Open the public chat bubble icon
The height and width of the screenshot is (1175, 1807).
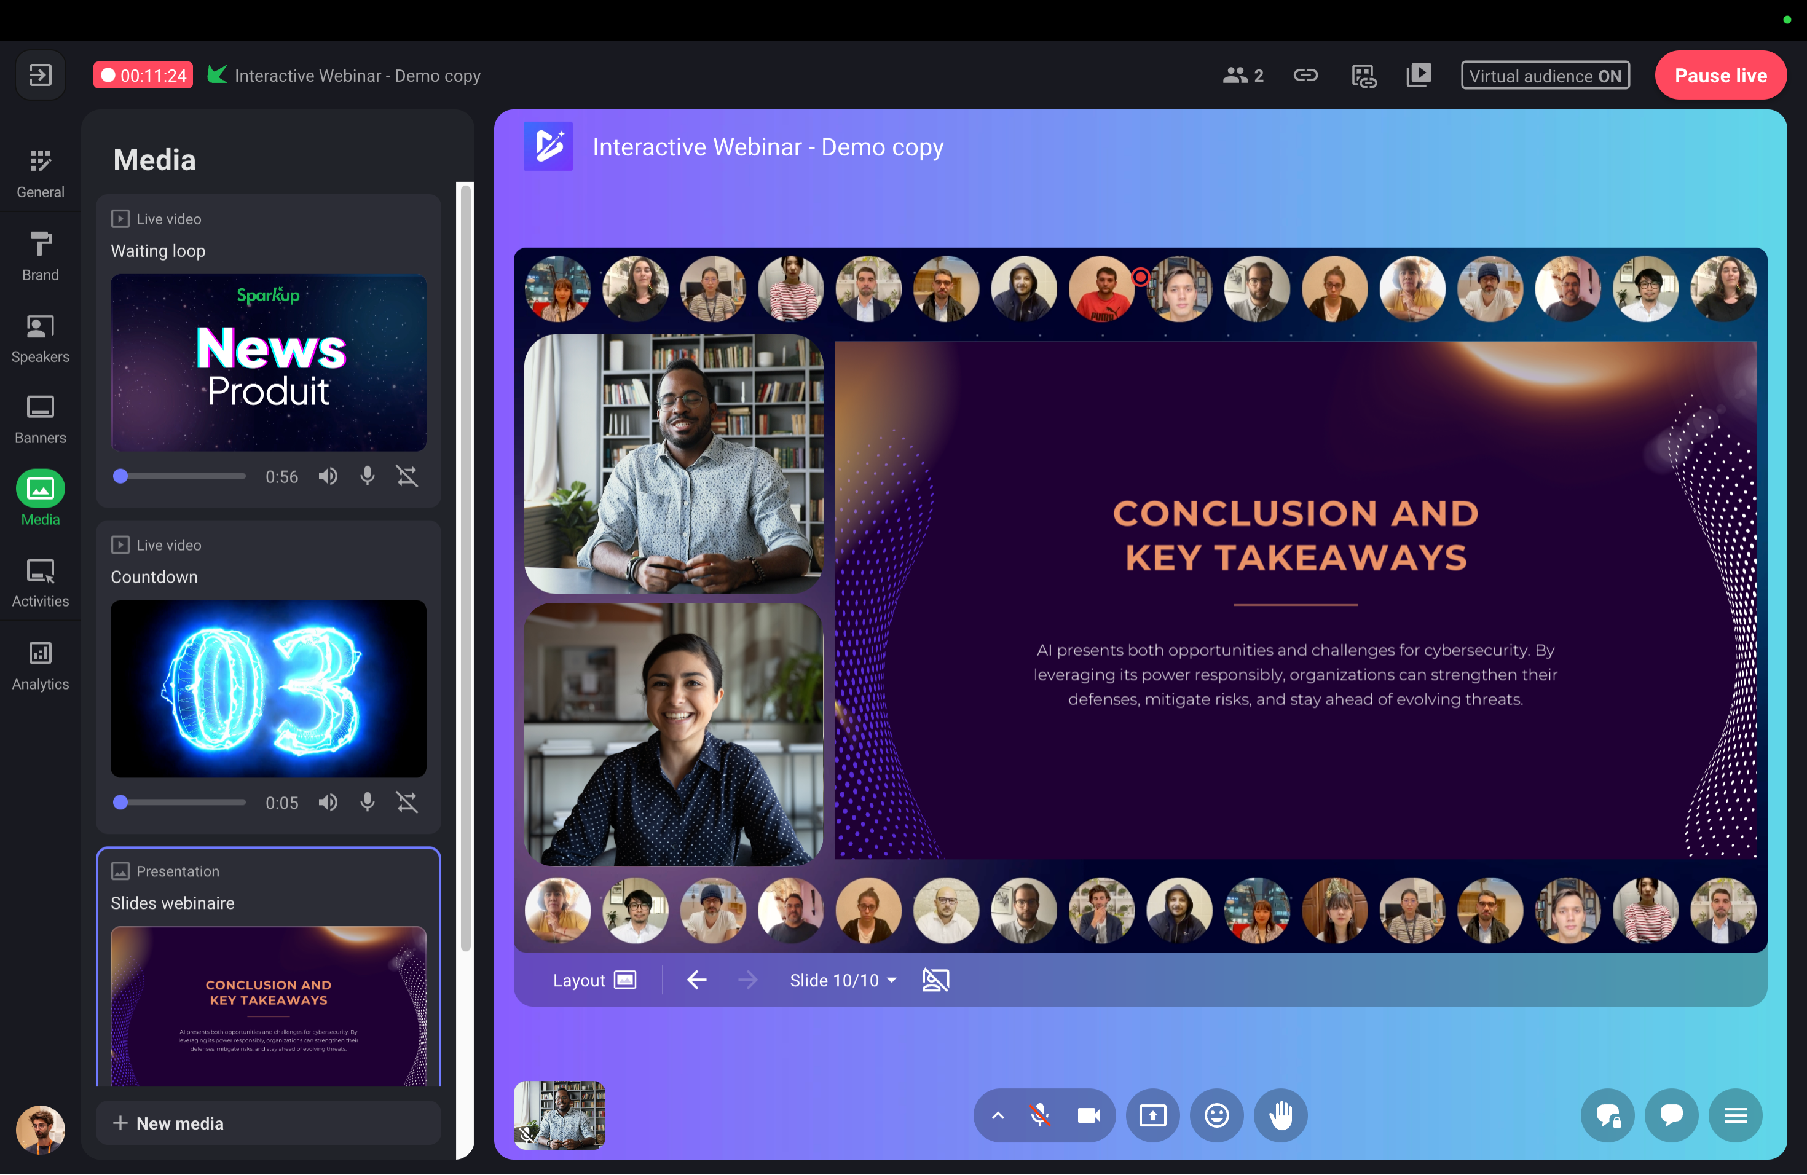click(x=1671, y=1116)
